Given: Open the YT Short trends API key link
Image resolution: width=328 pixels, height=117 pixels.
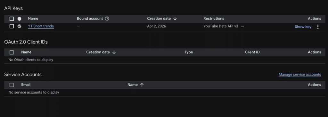Looking at the screenshot, I should (x=41, y=26).
